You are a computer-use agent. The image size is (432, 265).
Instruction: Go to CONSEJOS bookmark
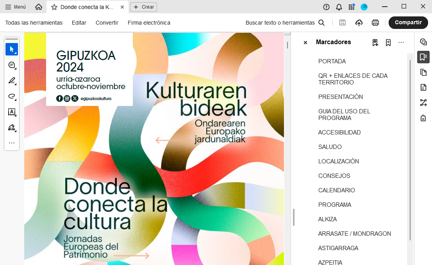334,175
